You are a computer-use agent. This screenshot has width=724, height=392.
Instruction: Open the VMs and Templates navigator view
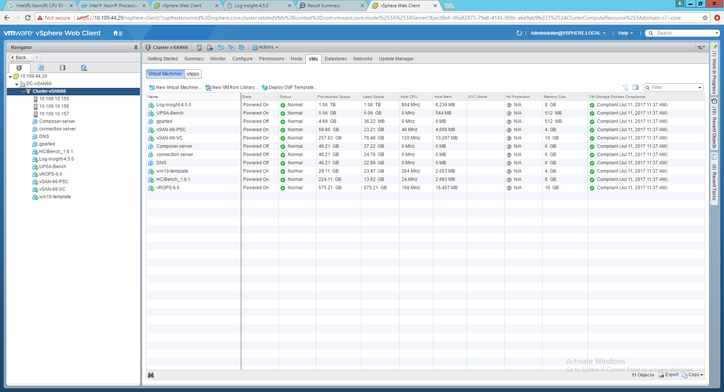[41, 68]
